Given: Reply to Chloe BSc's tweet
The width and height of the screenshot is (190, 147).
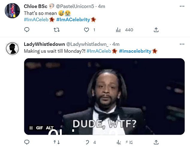Looking at the screenshot, I should pyautogui.click(x=27, y=30).
